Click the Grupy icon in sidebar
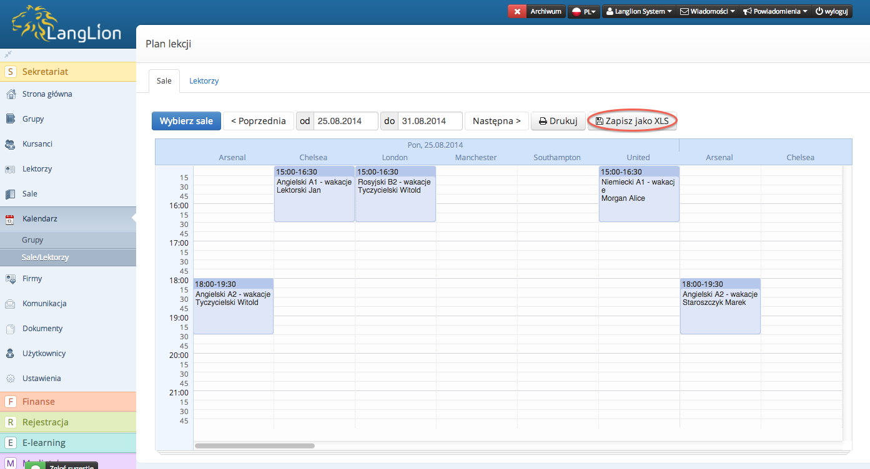 click(10, 119)
